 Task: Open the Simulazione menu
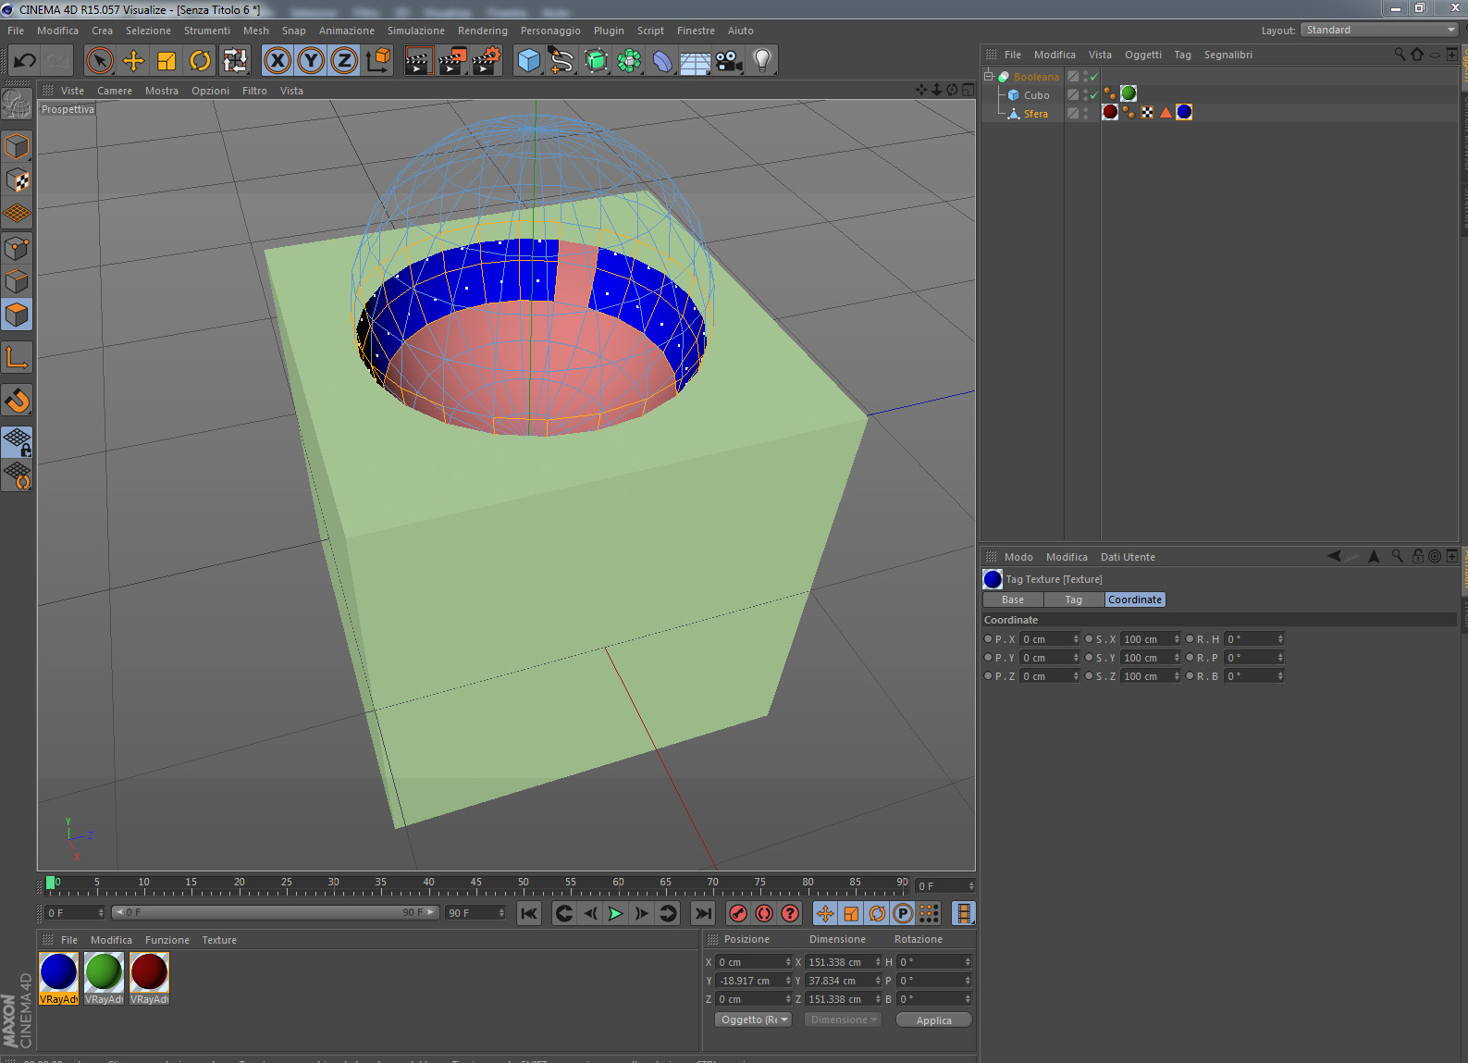[x=415, y=31]
